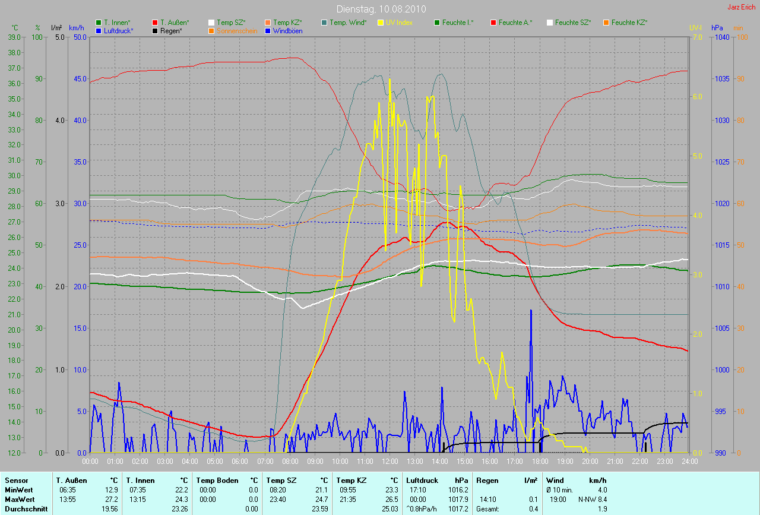The image size is (760, 515).
Task: Click the red T. Außen legend swatch
Action: coord(155,23)
